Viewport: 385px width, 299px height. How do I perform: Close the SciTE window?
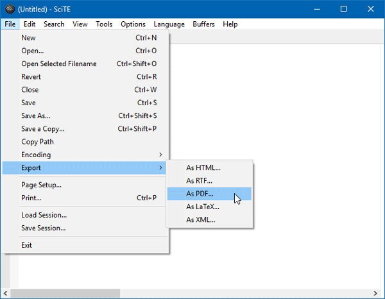point(370,9)
